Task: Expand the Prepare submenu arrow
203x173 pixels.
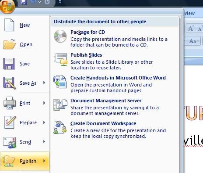Action: [x=44, y=123]
